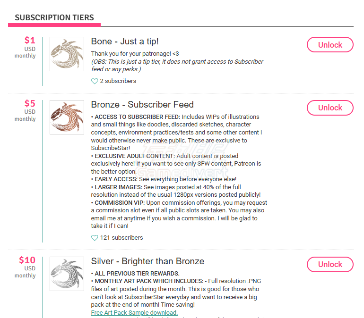
Task: Click the '121 subscribers' count text
Action: point(121,238)
